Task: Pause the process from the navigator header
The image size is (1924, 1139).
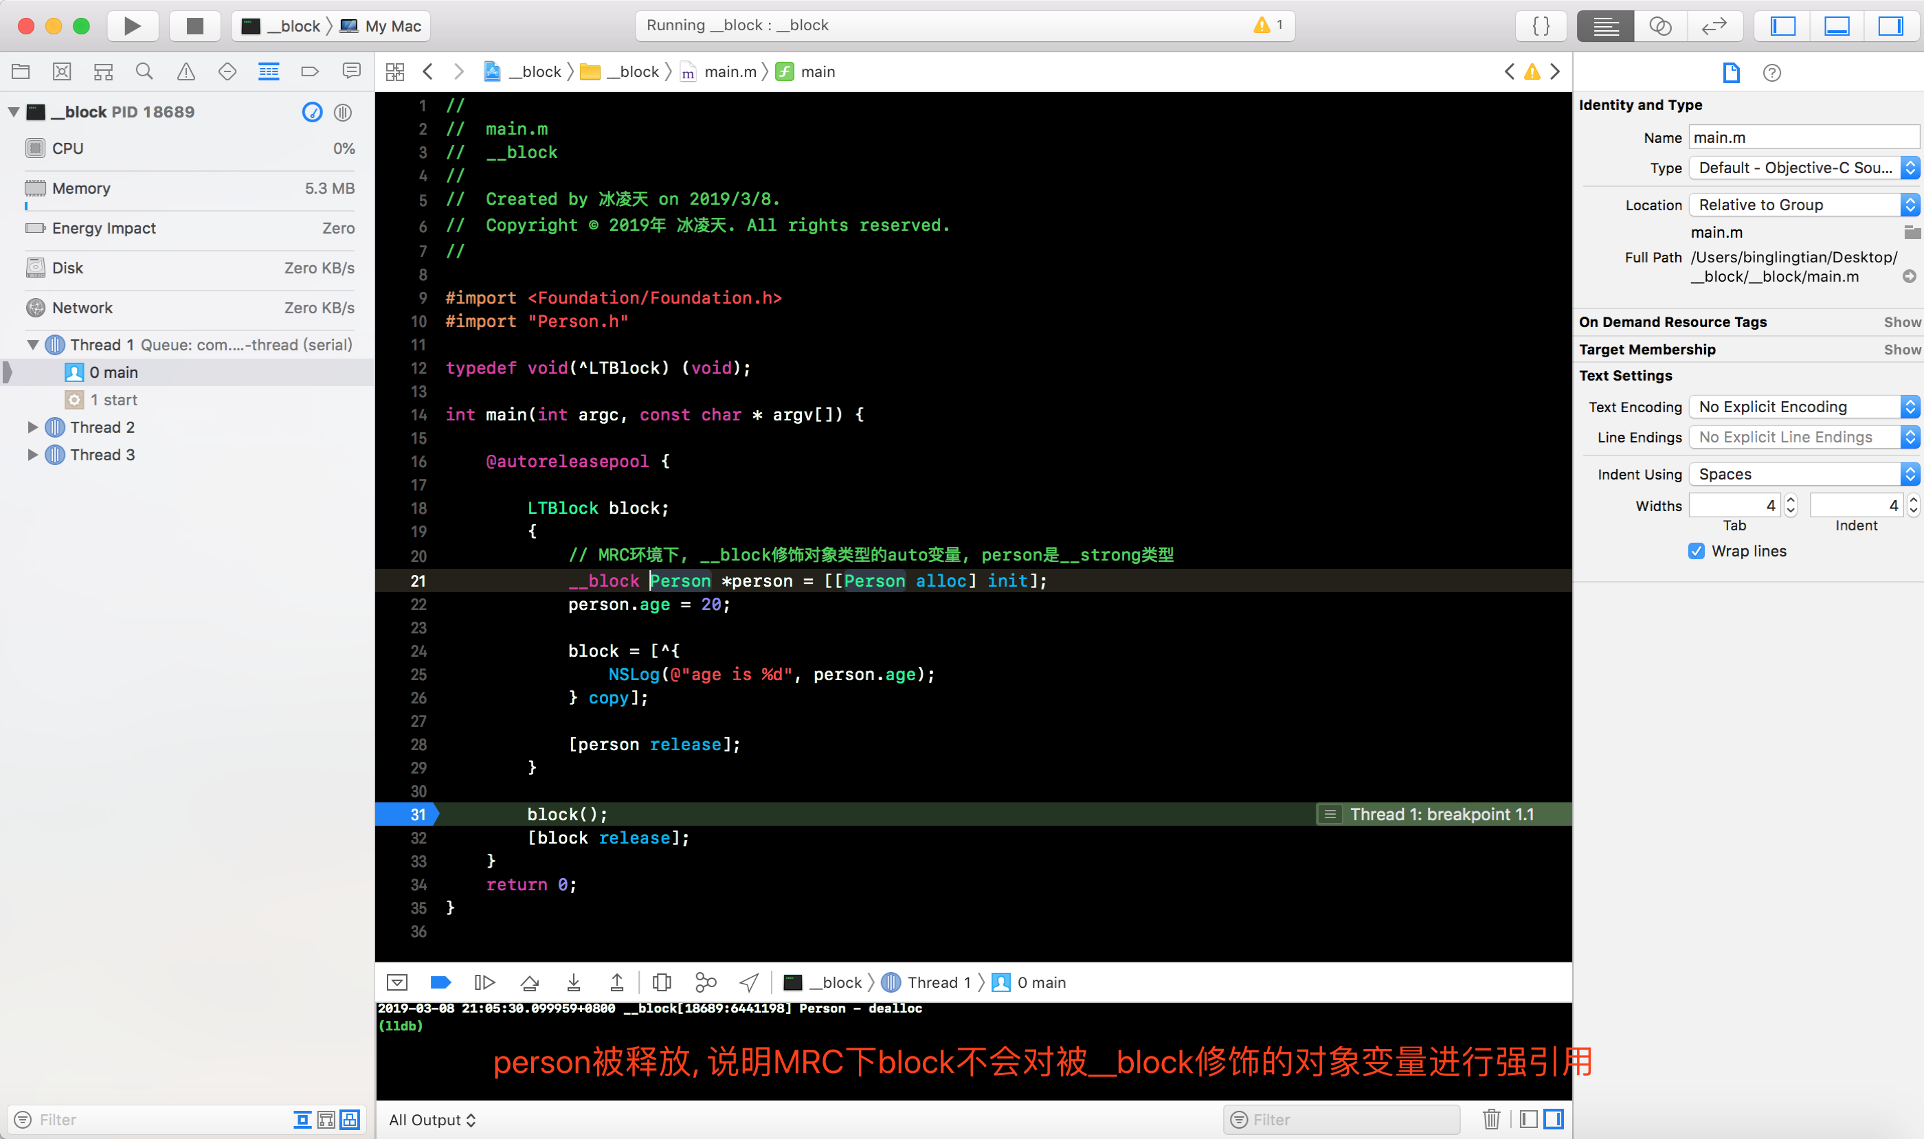Action: tap(343, 112)
